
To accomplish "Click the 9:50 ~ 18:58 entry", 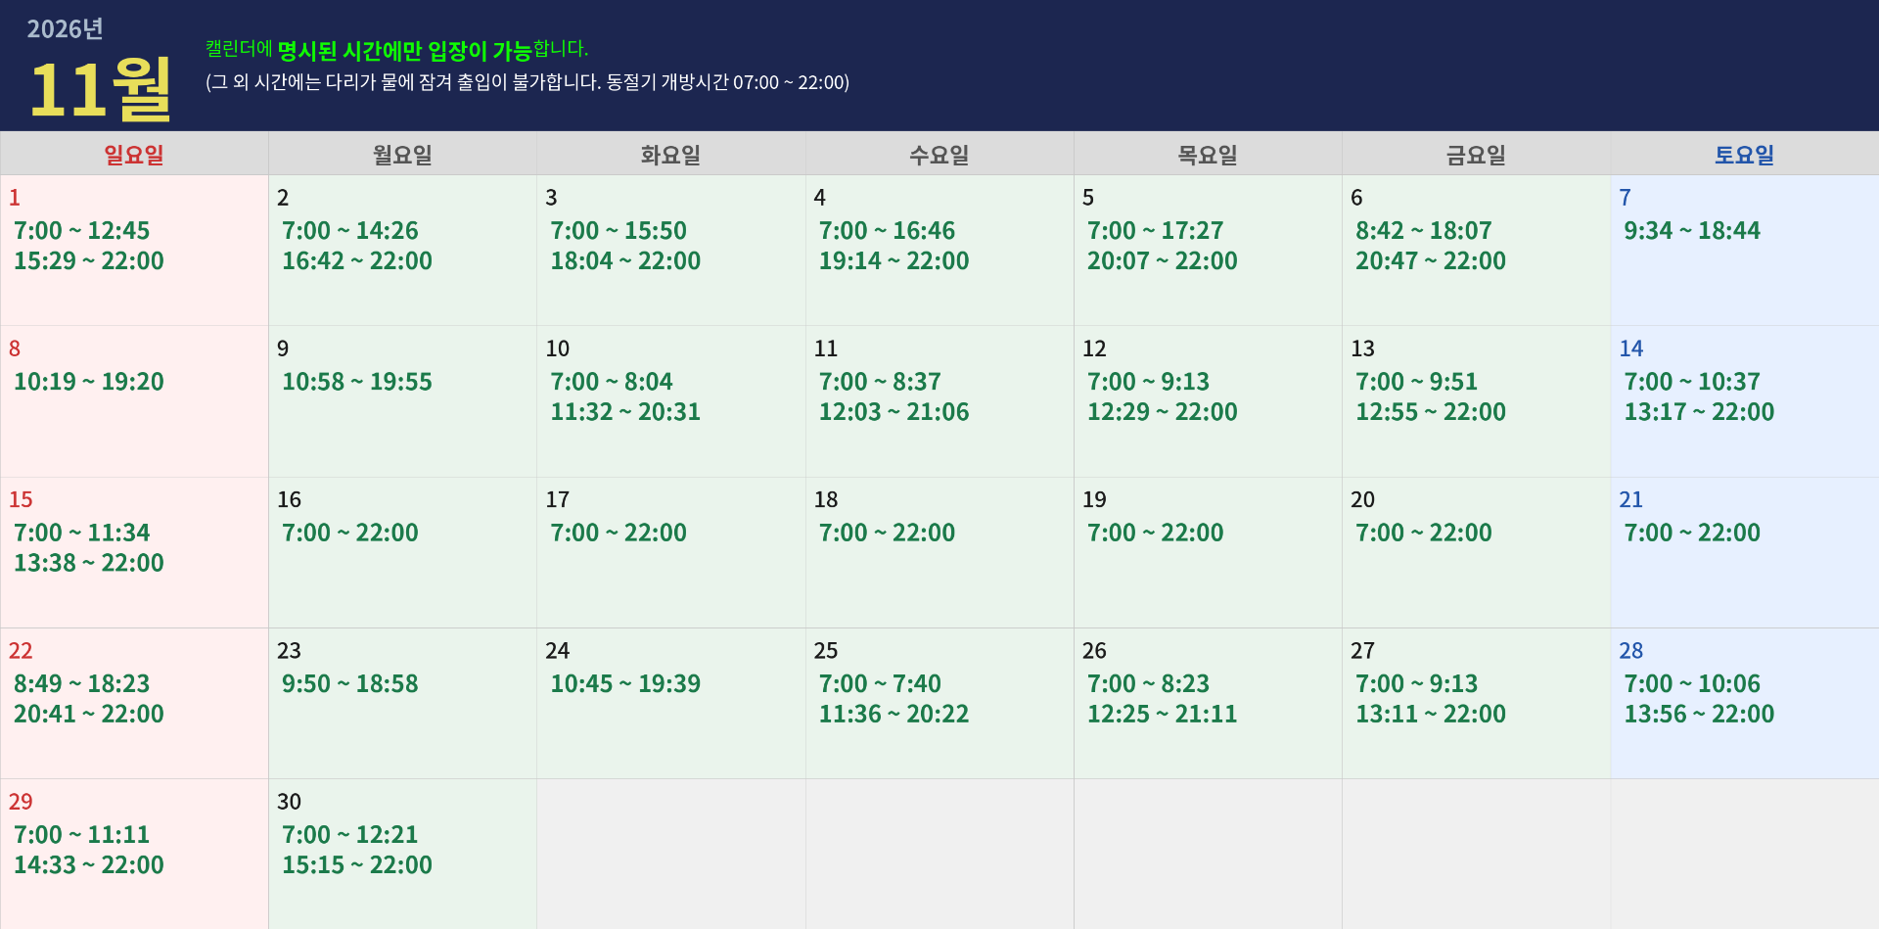I will point(350,684).
